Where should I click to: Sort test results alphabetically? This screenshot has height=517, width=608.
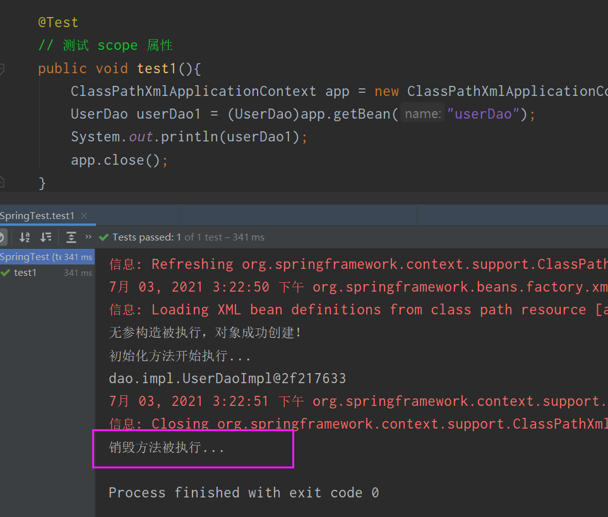click(x=25, y=237)
